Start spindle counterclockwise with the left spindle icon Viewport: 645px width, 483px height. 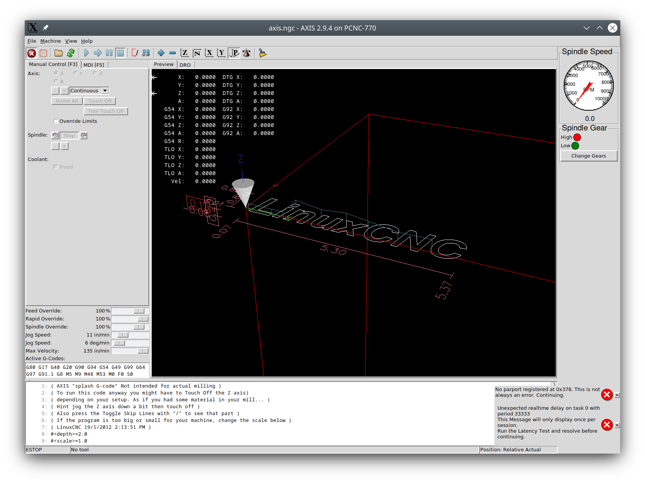[55, 135]
